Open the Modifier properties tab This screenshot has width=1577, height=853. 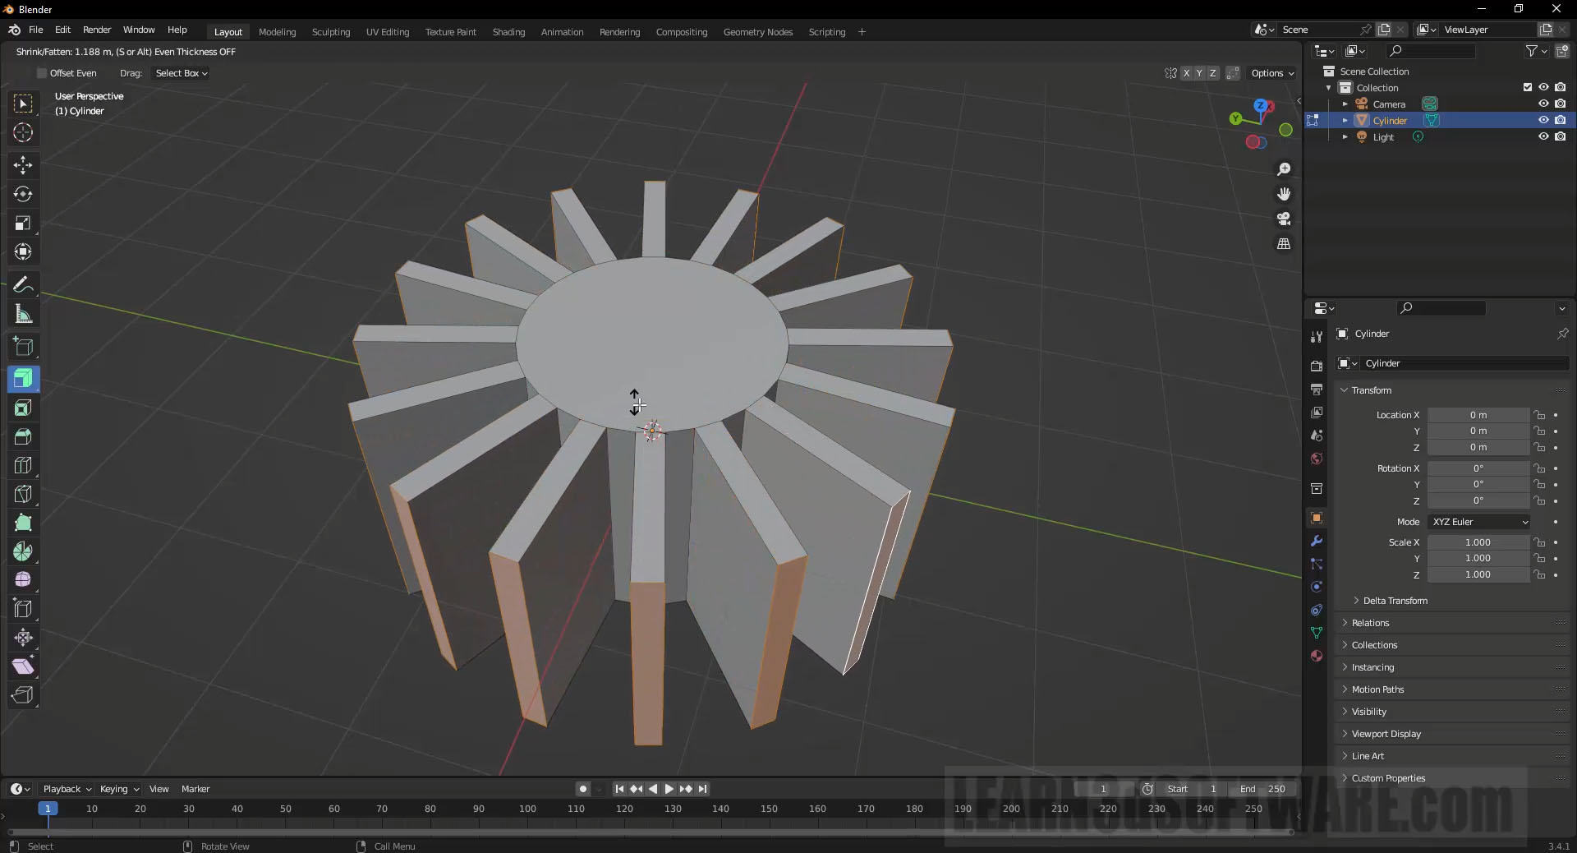point(1316,541)
